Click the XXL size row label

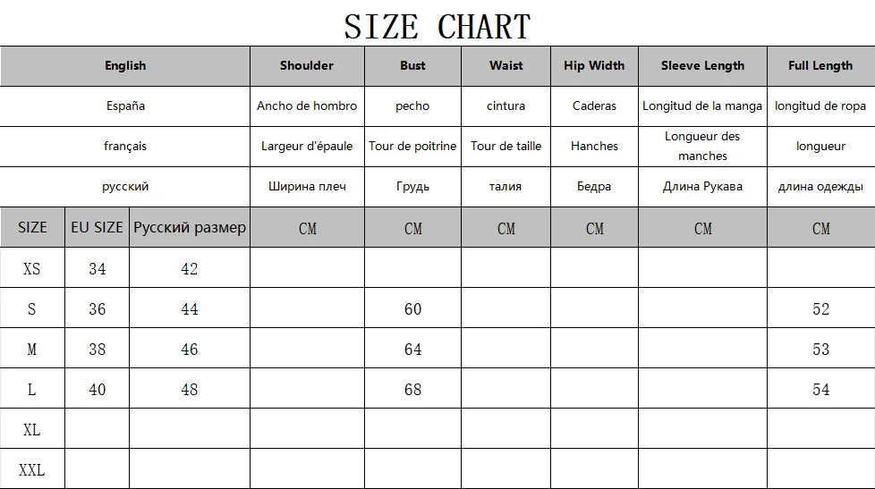coord(32,469)
